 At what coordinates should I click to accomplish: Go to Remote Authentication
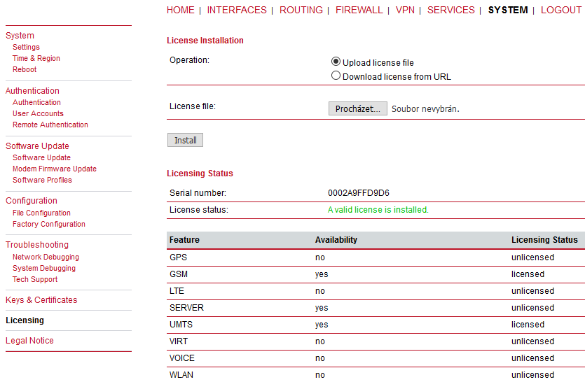click(50, 125)
